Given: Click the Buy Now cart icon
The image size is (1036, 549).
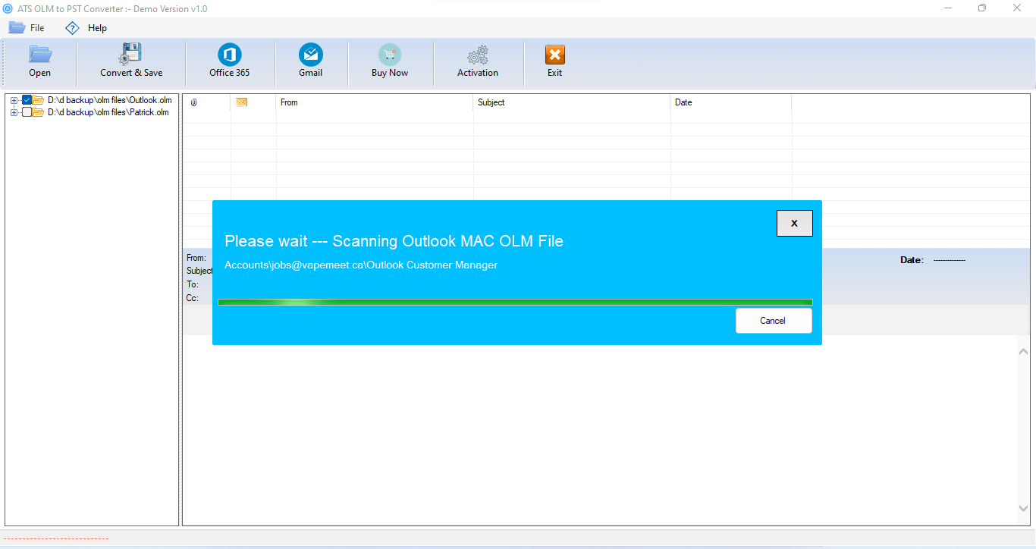Looking at the screenshot, I should pyautogui.click(x=390, y=55).
